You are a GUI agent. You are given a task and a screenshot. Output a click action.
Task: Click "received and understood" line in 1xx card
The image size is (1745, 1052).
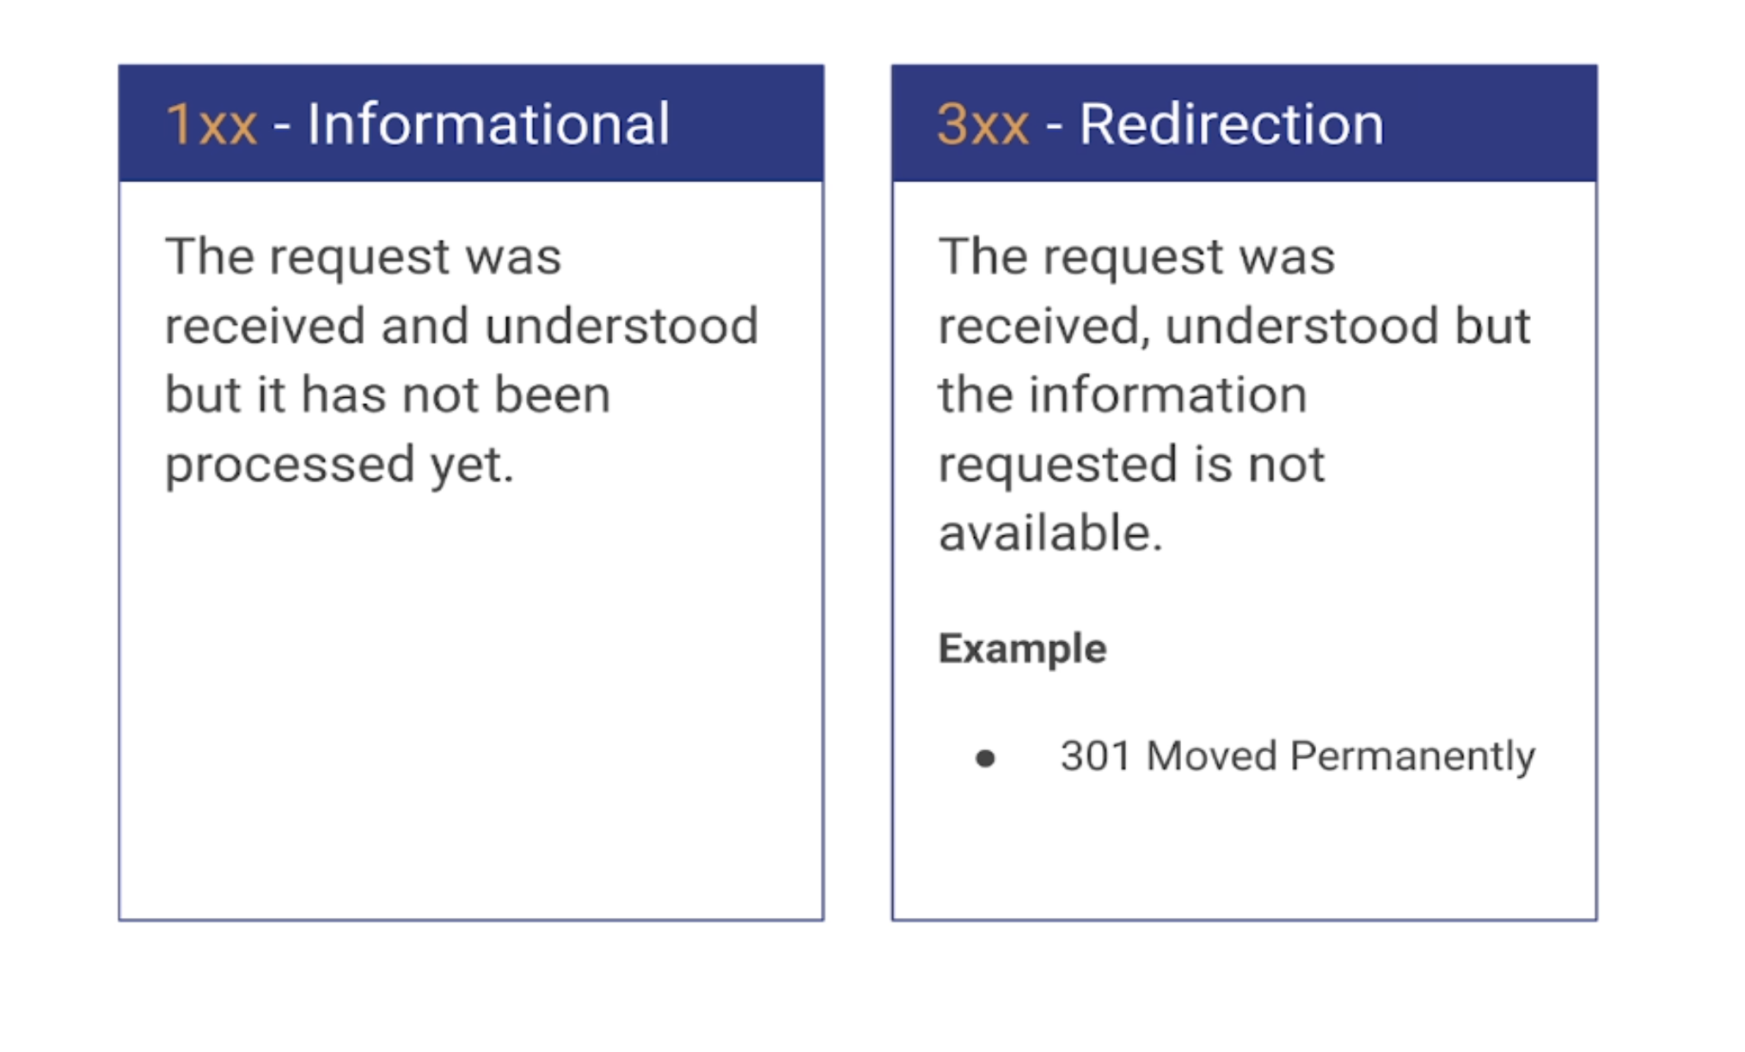coord(461,327)
